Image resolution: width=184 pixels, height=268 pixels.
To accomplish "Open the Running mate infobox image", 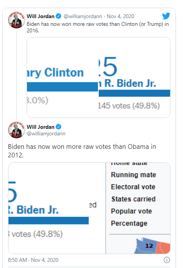I will (x=138, y=208).
